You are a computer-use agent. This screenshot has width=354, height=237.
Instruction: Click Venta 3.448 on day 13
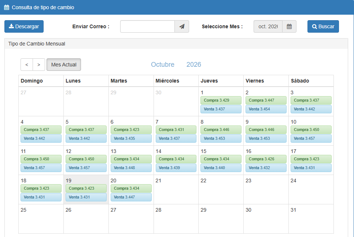point(131,168)
